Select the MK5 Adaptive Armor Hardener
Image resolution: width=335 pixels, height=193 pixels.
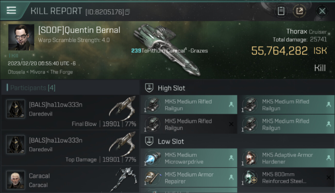click(x=286, y=158)
